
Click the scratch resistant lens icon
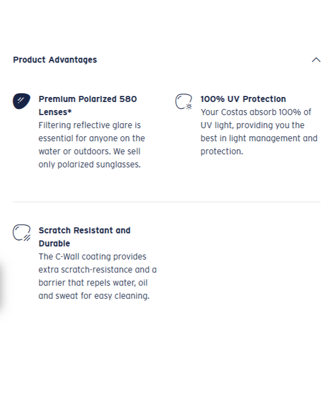pyautogui.click(x=21, y=233)
